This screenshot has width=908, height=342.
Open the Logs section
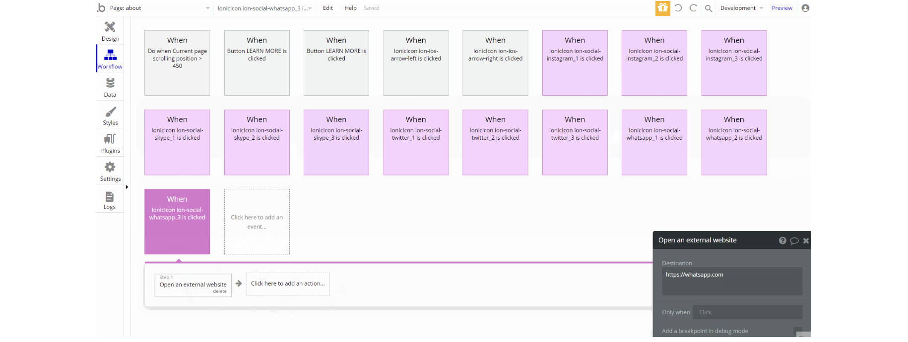[x=110, y=200]
